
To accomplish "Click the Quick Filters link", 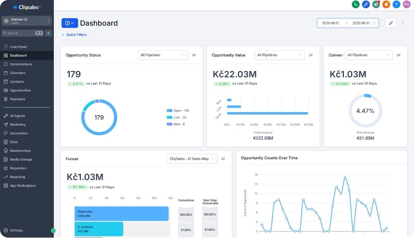I will 74,35.
